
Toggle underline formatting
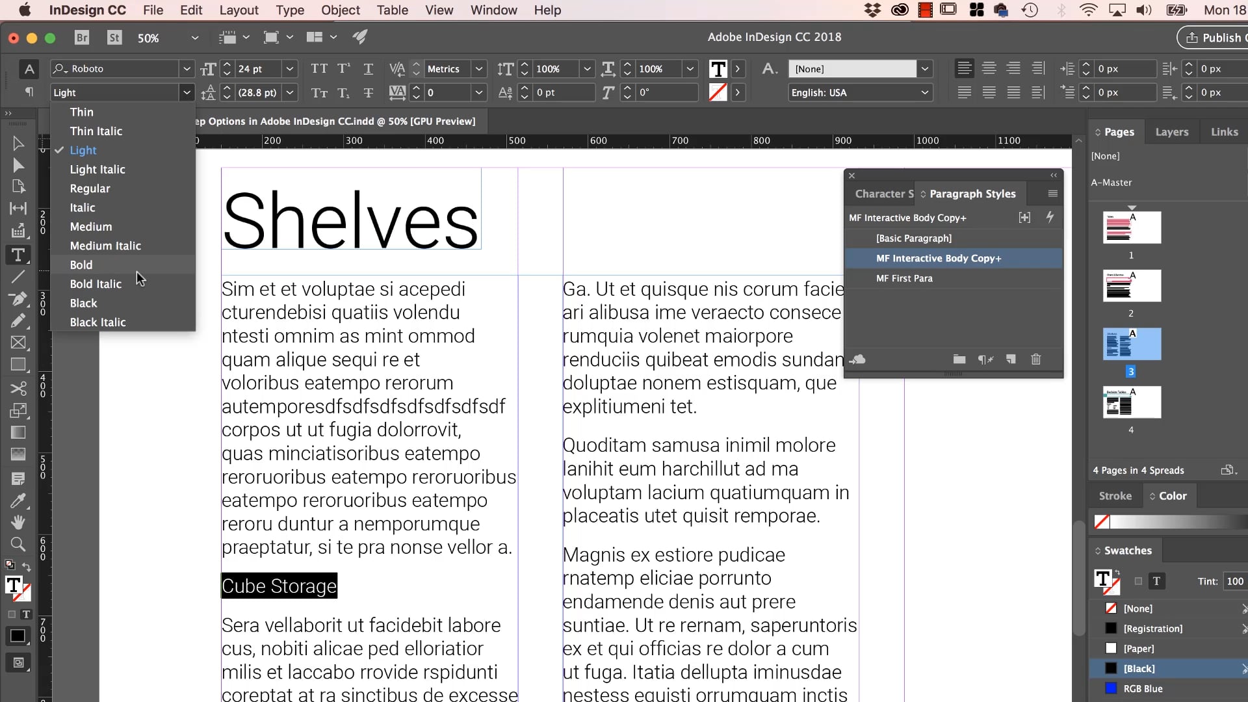[369, 68]
